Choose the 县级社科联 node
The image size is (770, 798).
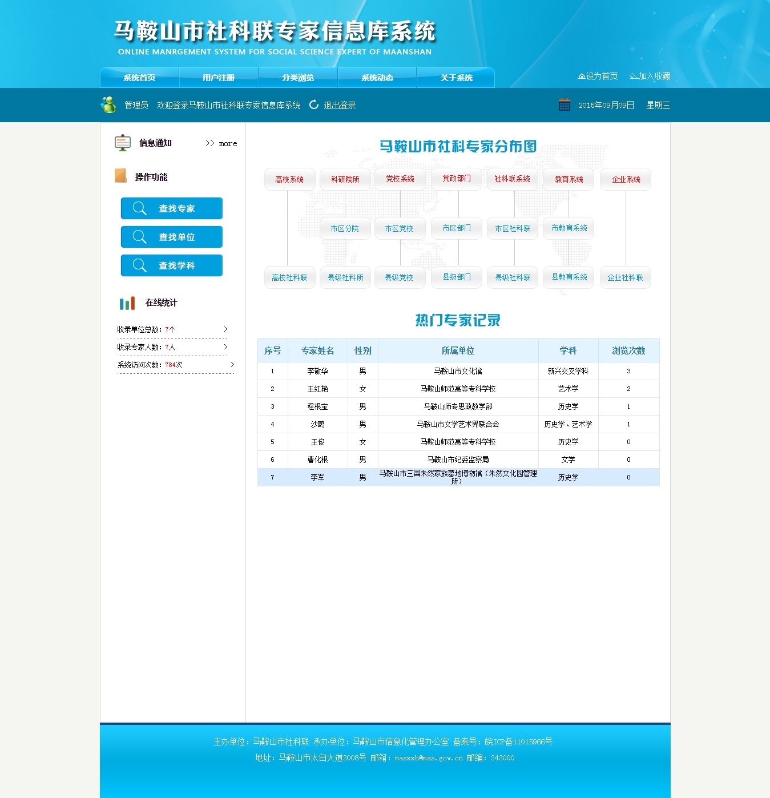pos(513,277)
